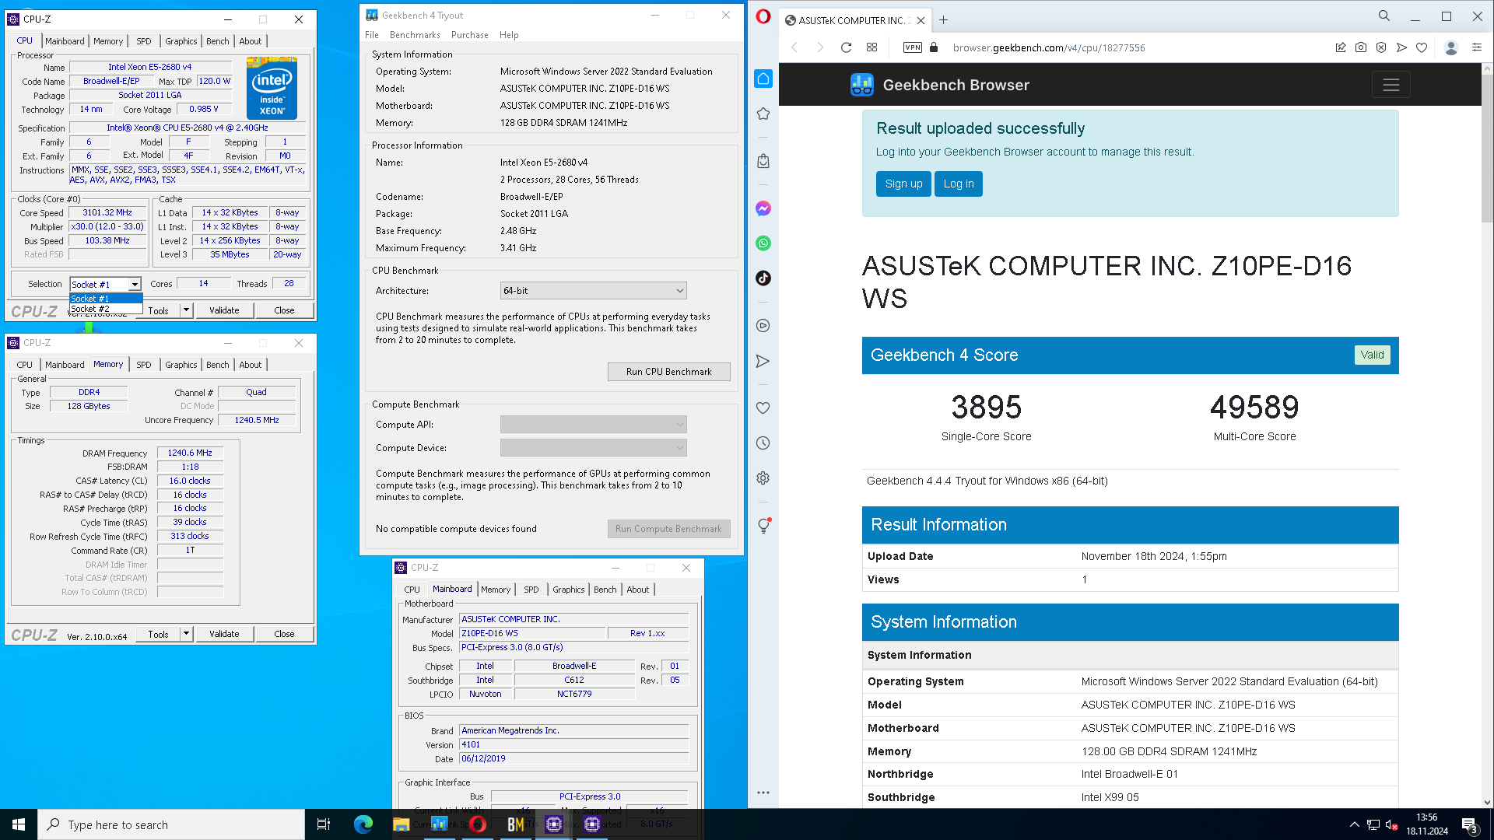The width and height of the screenshot is (1494, 840).
Task: Open Compute API dropdown
Action: (x=594, y=425)
